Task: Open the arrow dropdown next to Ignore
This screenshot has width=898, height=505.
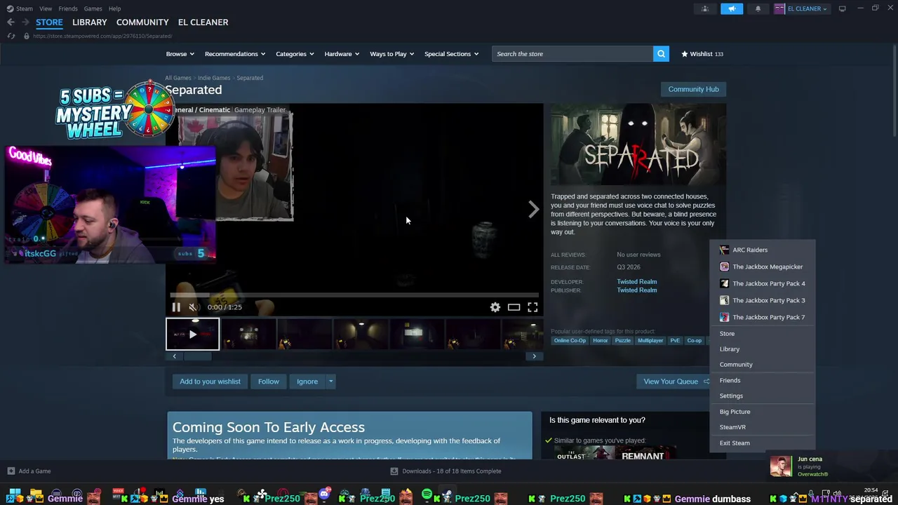Action: point(330,382)
